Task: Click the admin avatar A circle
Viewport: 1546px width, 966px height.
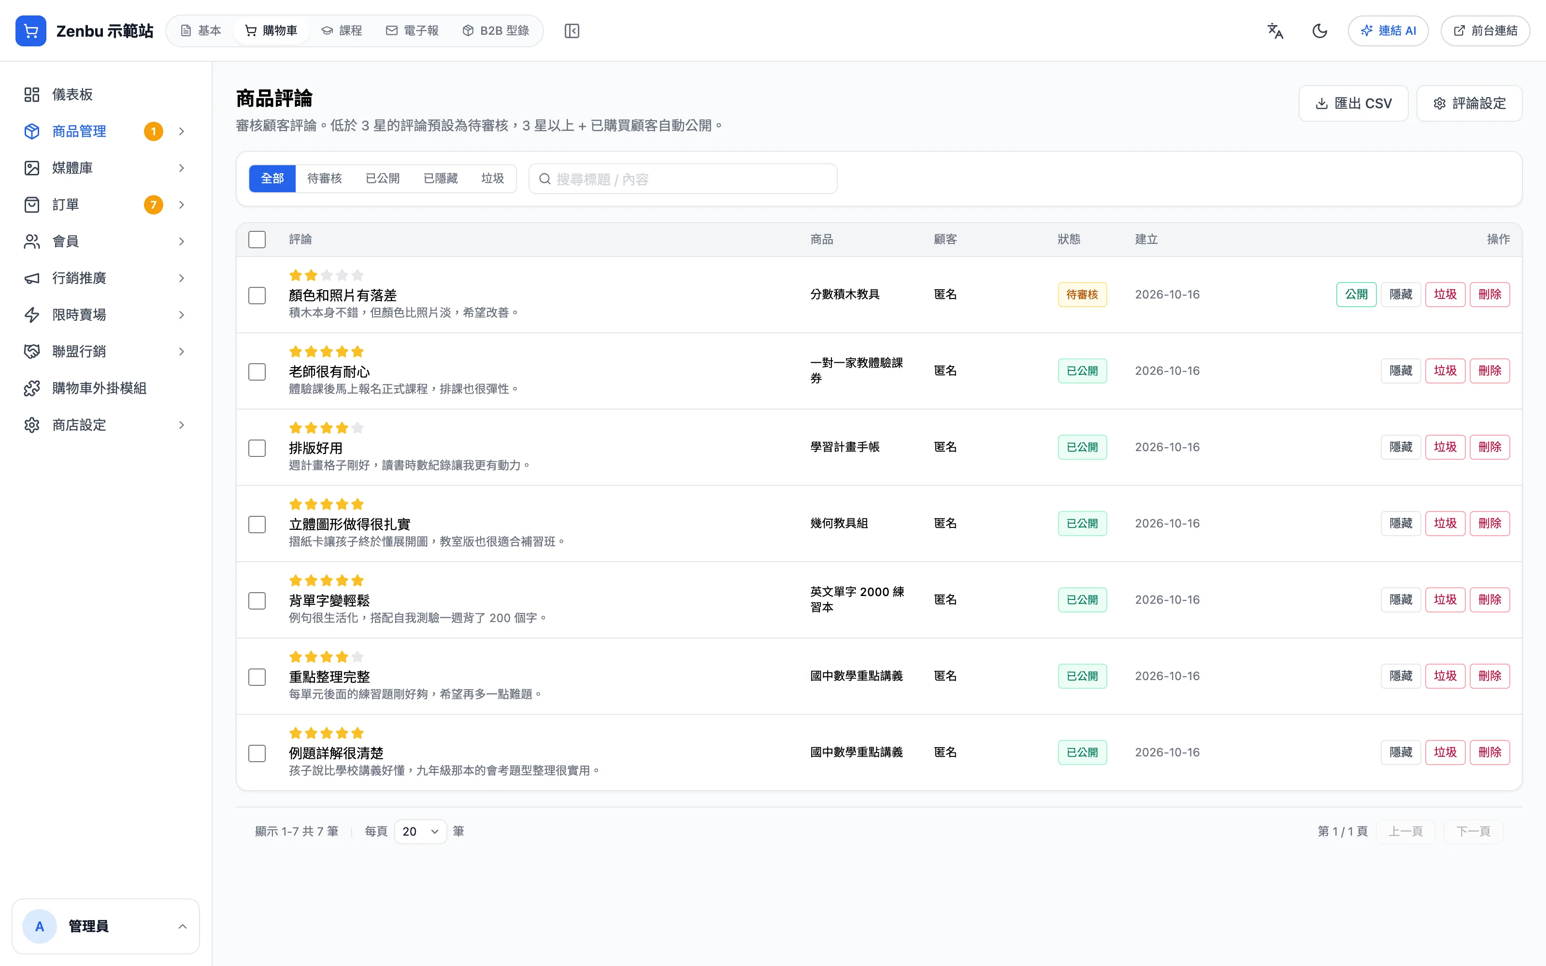Action: (40, 926)
